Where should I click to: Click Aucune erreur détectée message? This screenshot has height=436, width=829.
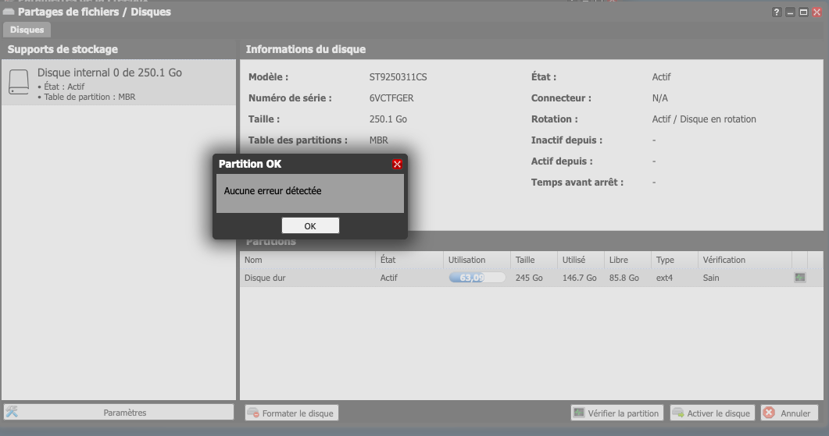point(273,190)
